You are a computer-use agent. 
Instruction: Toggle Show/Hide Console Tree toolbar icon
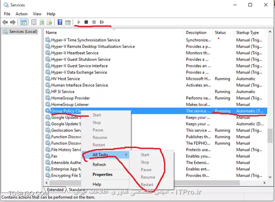click(24, 22)
